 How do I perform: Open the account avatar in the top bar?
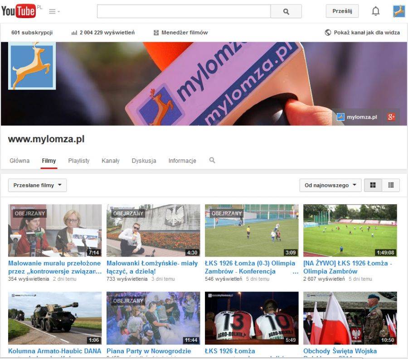click(398, 11)
